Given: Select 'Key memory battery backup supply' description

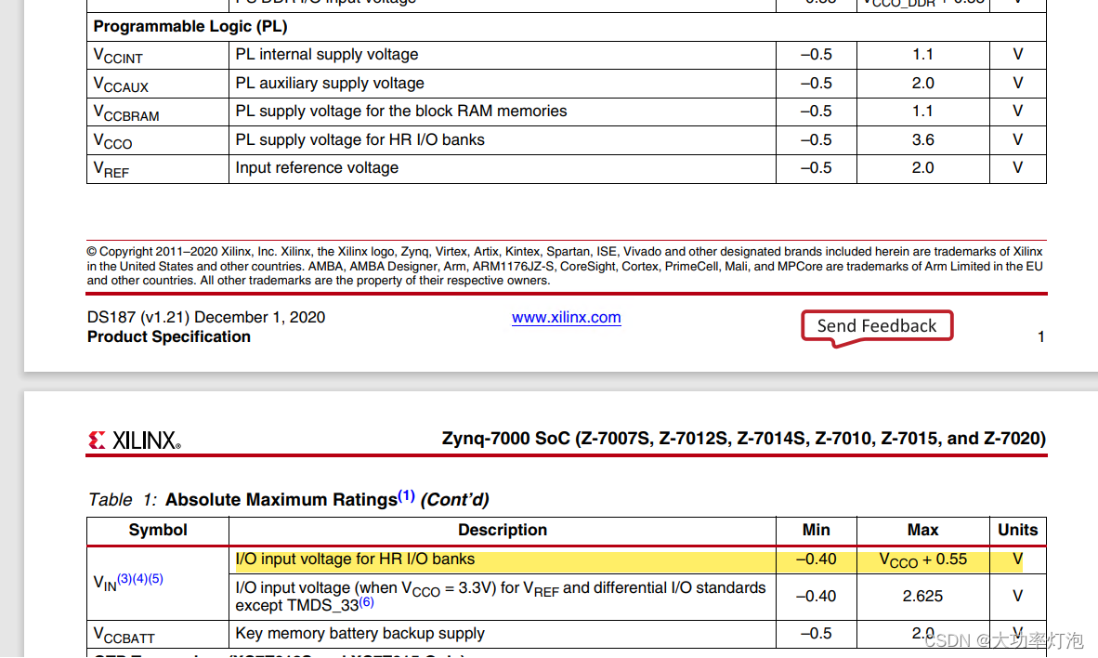Looking at the screenshot, I should tap(359, 634).
